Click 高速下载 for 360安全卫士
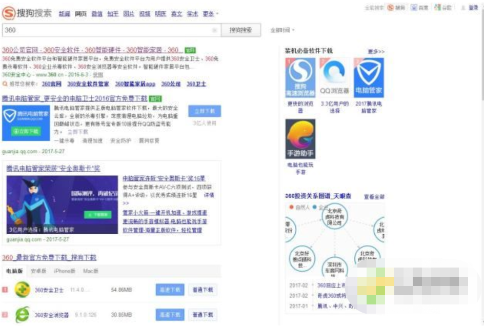Image resolution: width=484 pixels, height=327 pixels. (170, 290)
